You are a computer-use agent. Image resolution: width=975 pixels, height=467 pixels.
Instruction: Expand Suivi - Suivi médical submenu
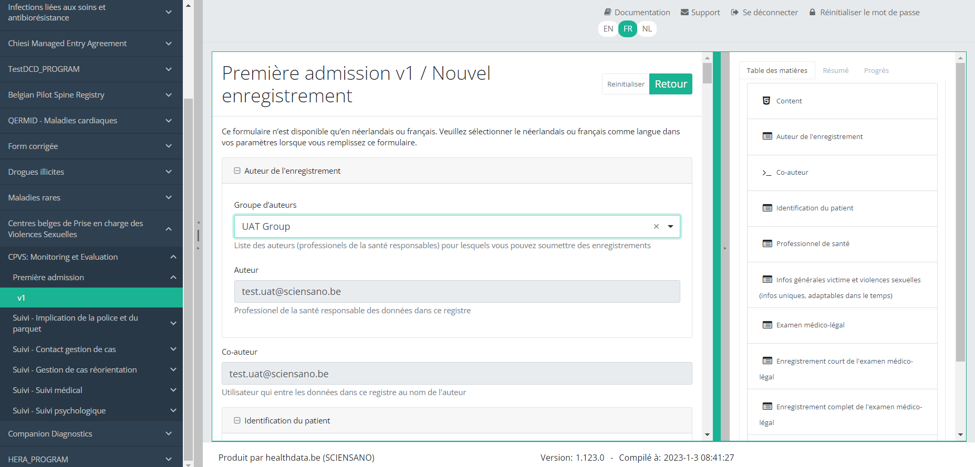[173, 390]
